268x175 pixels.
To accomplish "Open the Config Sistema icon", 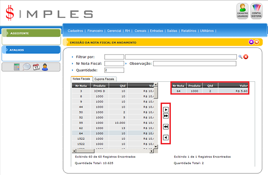I will point(256,11).
